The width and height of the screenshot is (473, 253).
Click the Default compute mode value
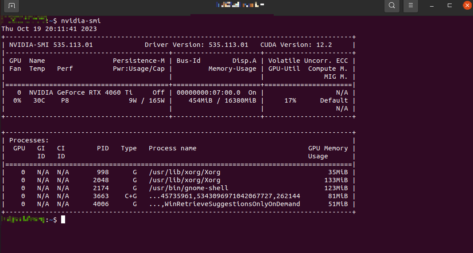point(334,100)
